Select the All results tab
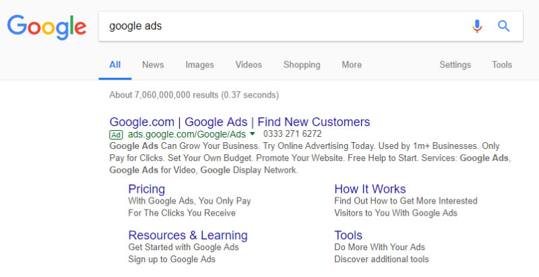Image resolution: width=539 pixels, height=277 pixels. 115,65
